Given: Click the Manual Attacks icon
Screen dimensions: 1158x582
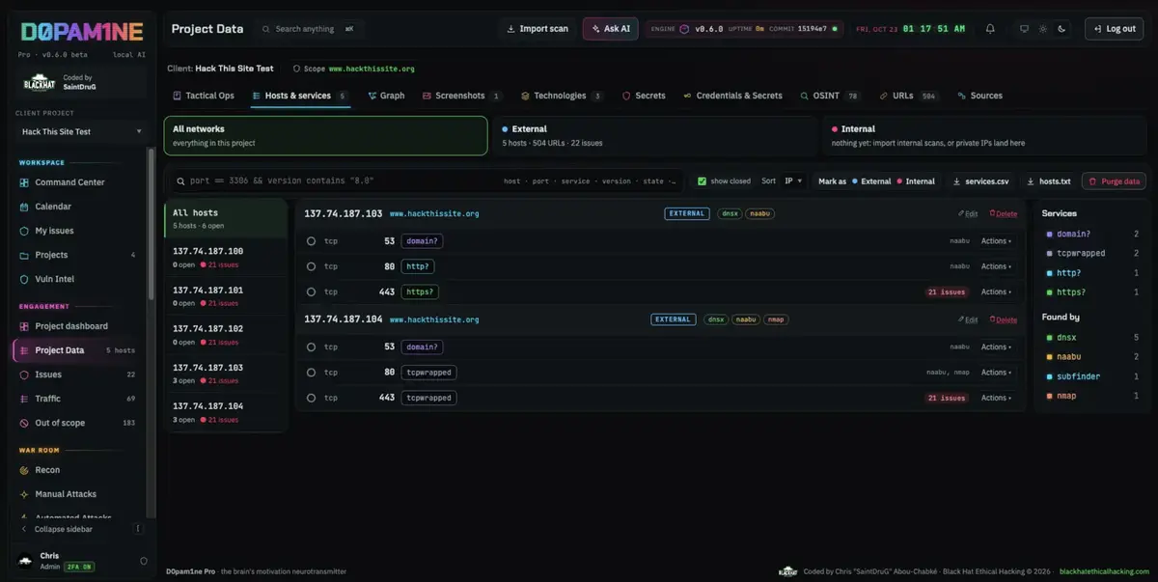Looking at the screenshot, I should coord(25,494).
